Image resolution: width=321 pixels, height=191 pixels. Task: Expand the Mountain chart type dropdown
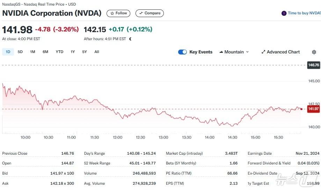(247, 52)
